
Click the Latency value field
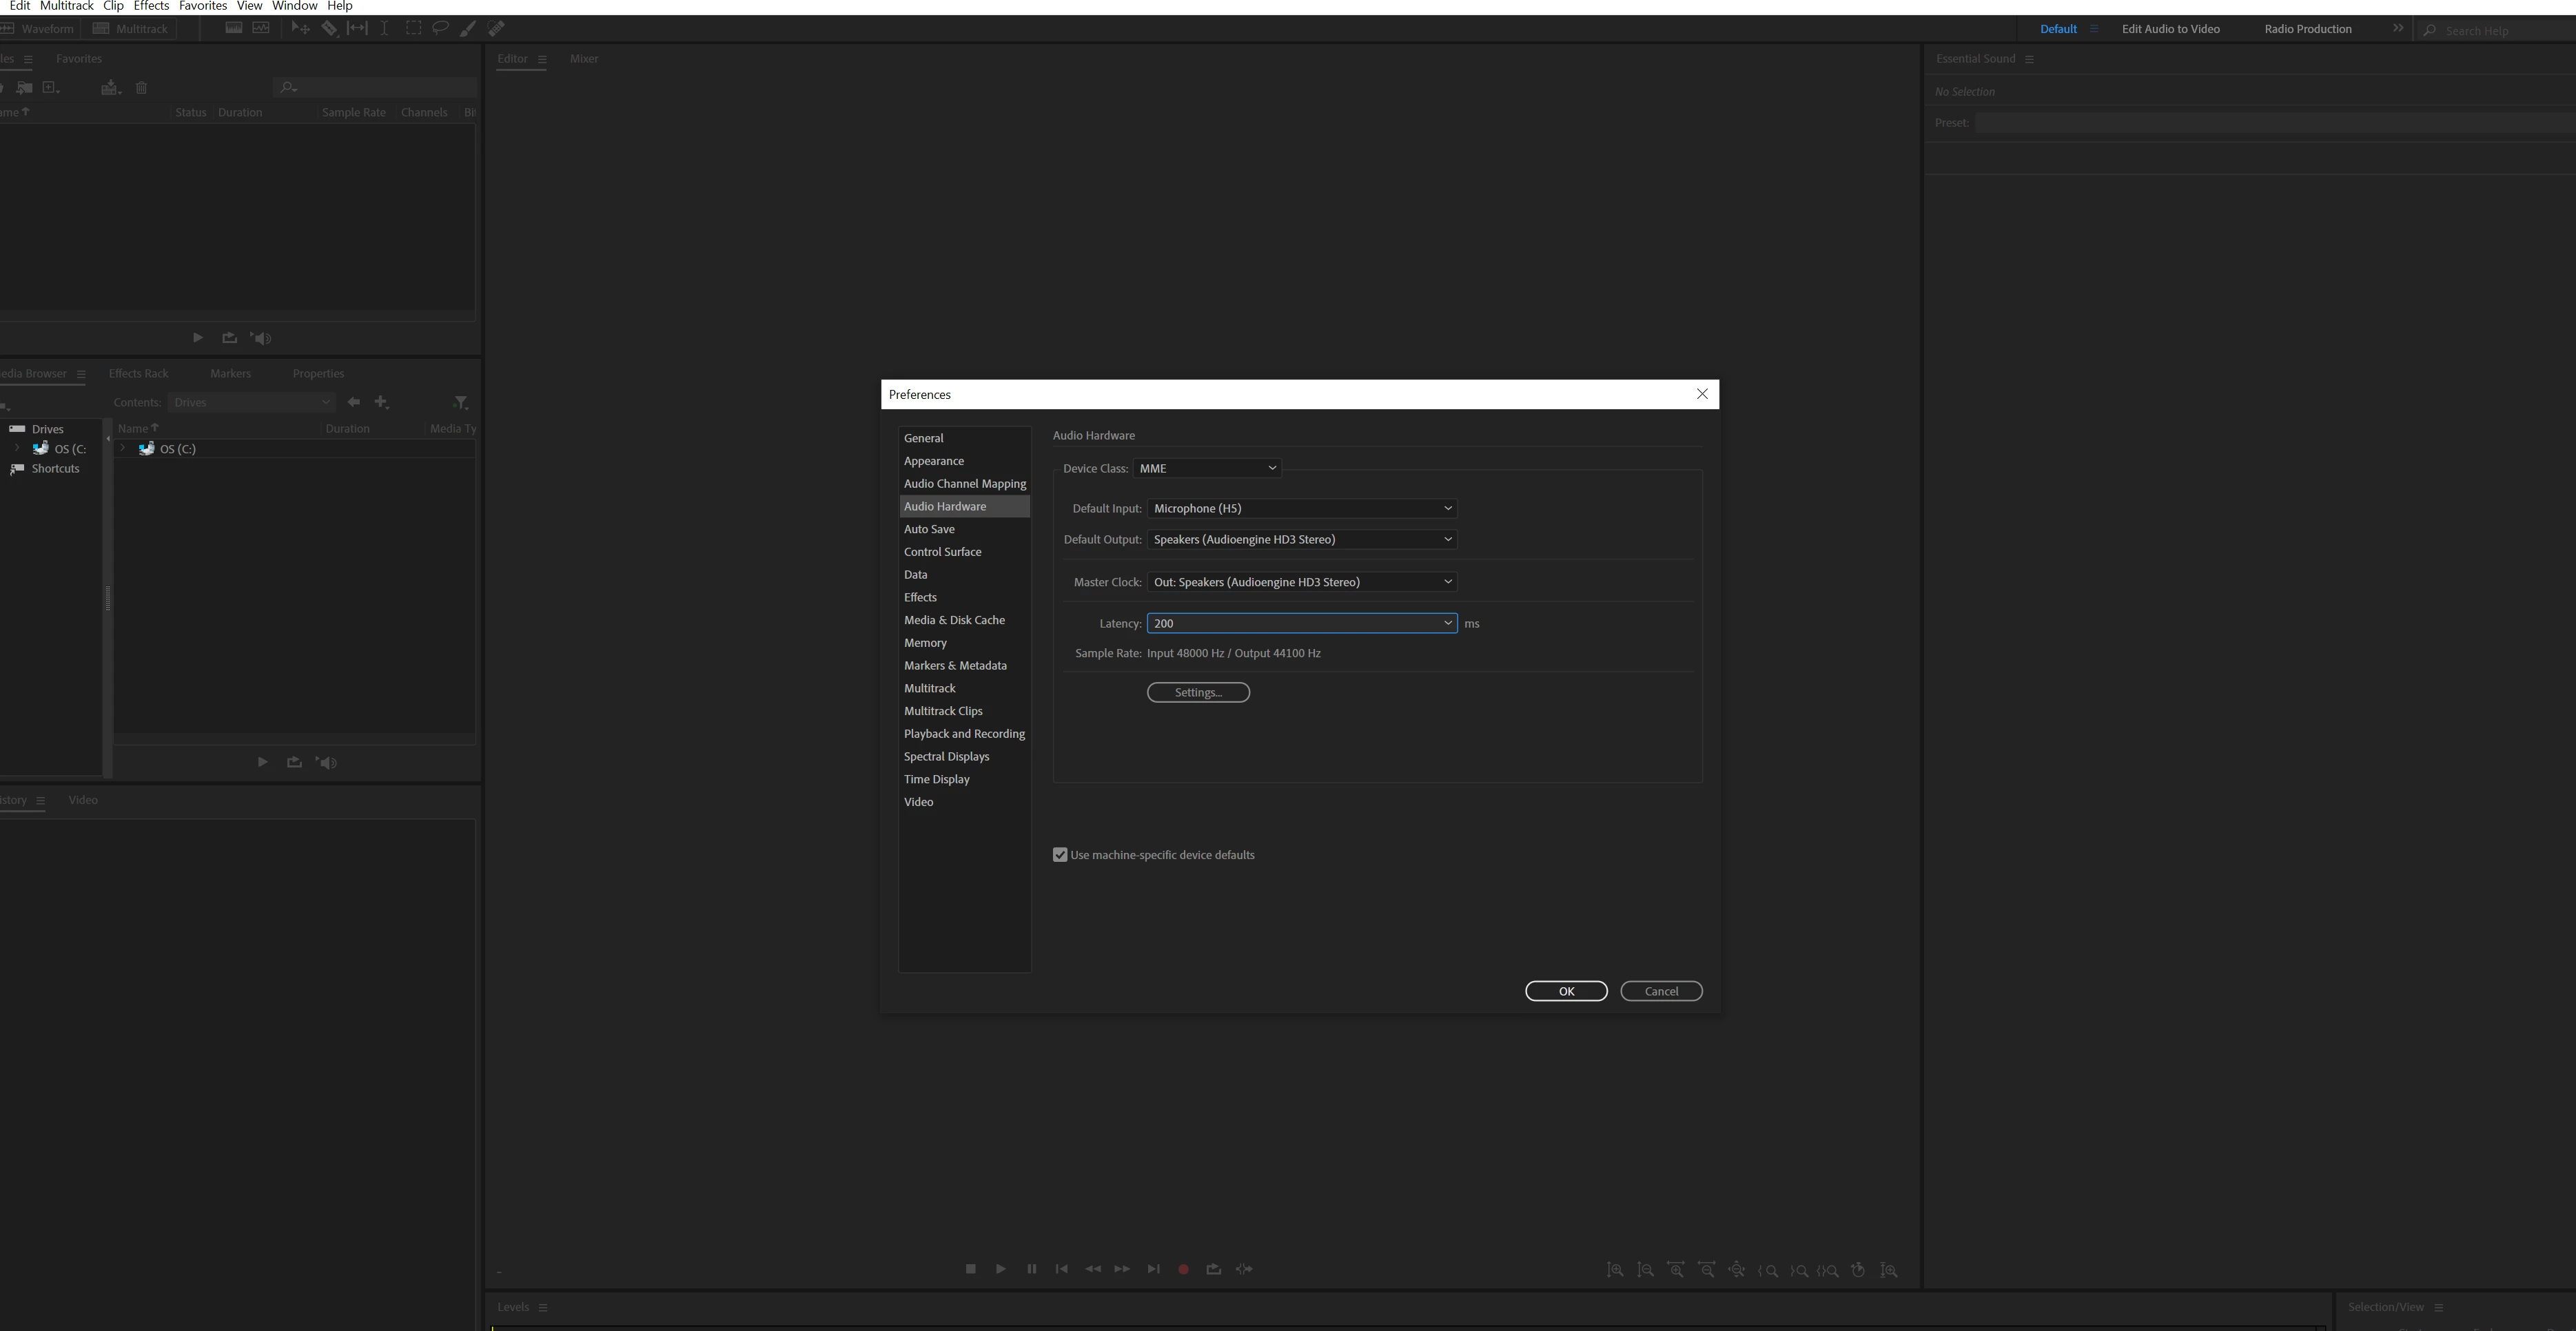[1290, 623]
